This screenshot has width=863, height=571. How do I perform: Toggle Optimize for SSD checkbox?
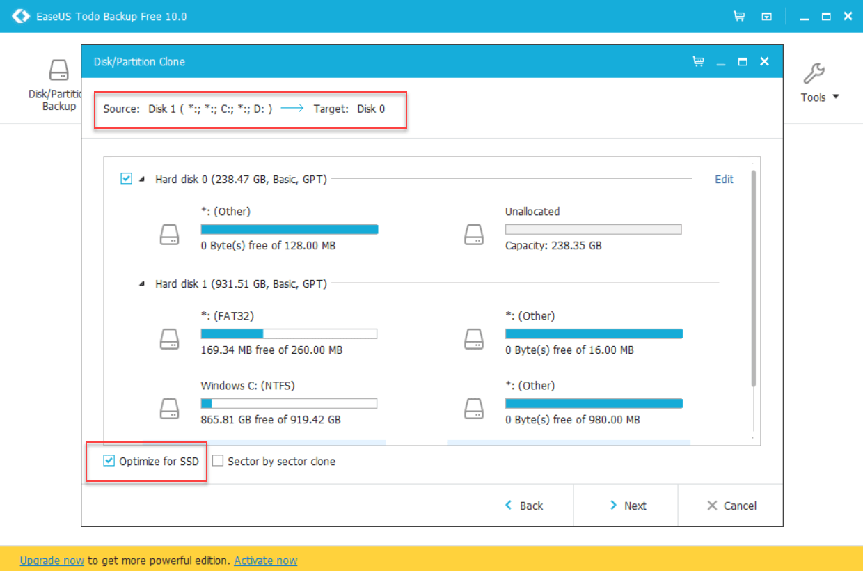[109, 460]
